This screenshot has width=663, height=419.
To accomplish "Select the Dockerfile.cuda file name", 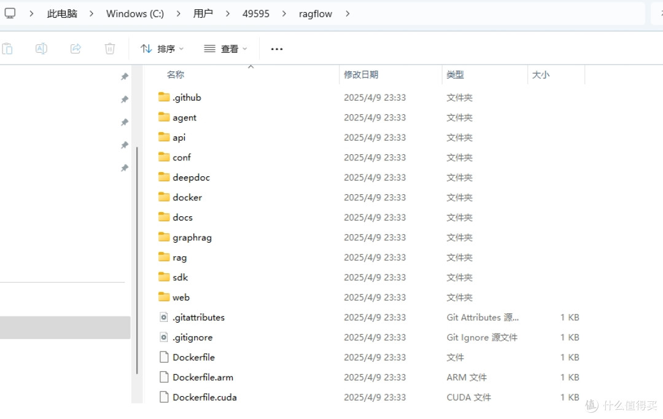I will point(204,397).
